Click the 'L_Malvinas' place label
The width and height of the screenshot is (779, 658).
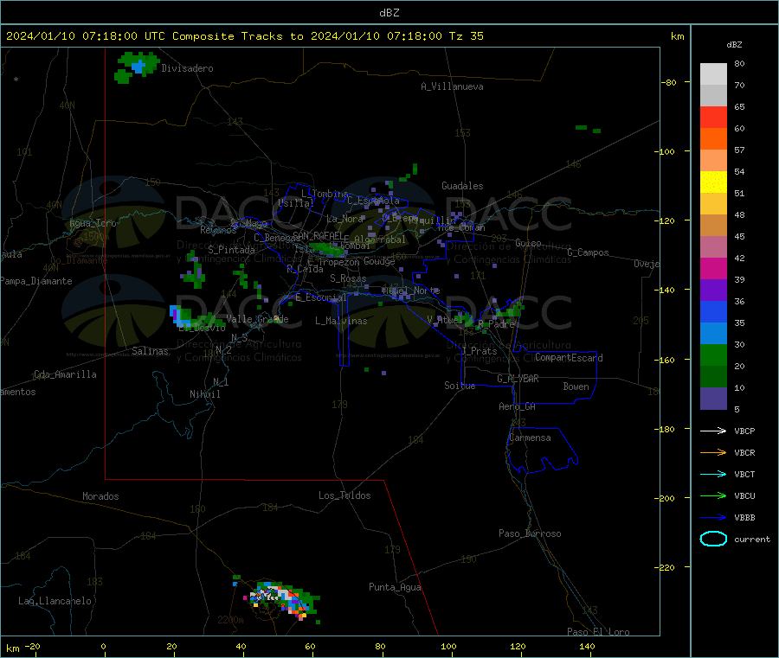pyautogui.click(x=341, y=321)
